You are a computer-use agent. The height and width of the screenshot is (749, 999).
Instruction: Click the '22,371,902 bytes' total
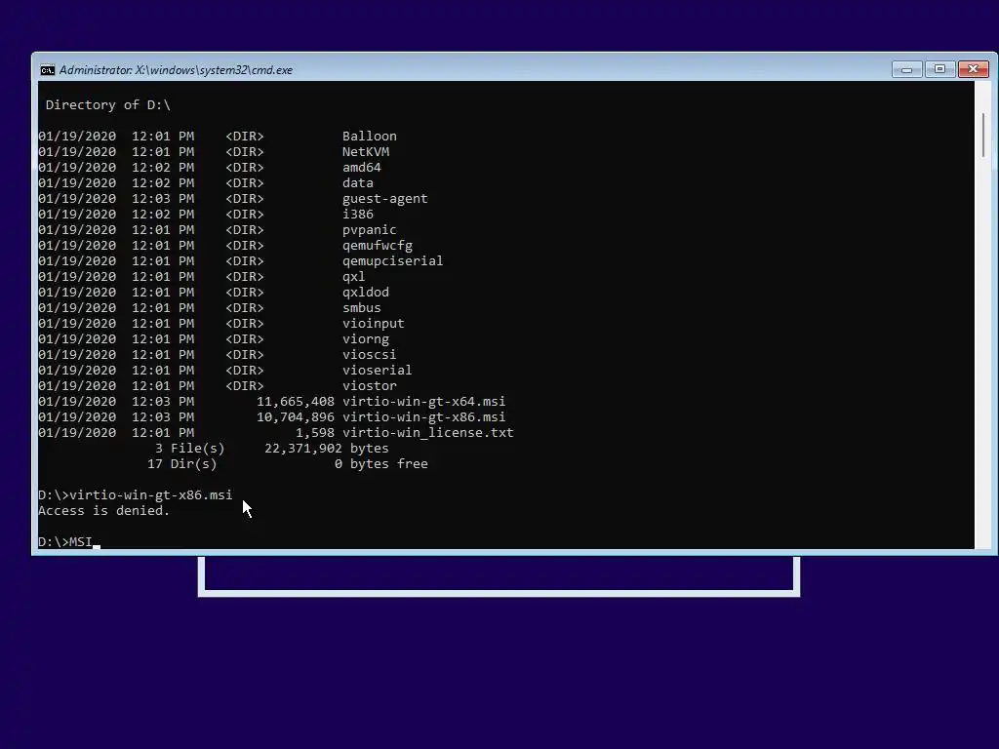[x=326, y=449]
